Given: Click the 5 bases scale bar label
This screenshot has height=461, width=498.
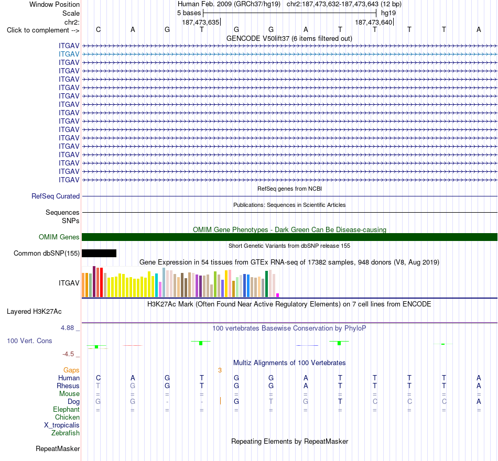Looking at the screenshot, I should point(189,13).
